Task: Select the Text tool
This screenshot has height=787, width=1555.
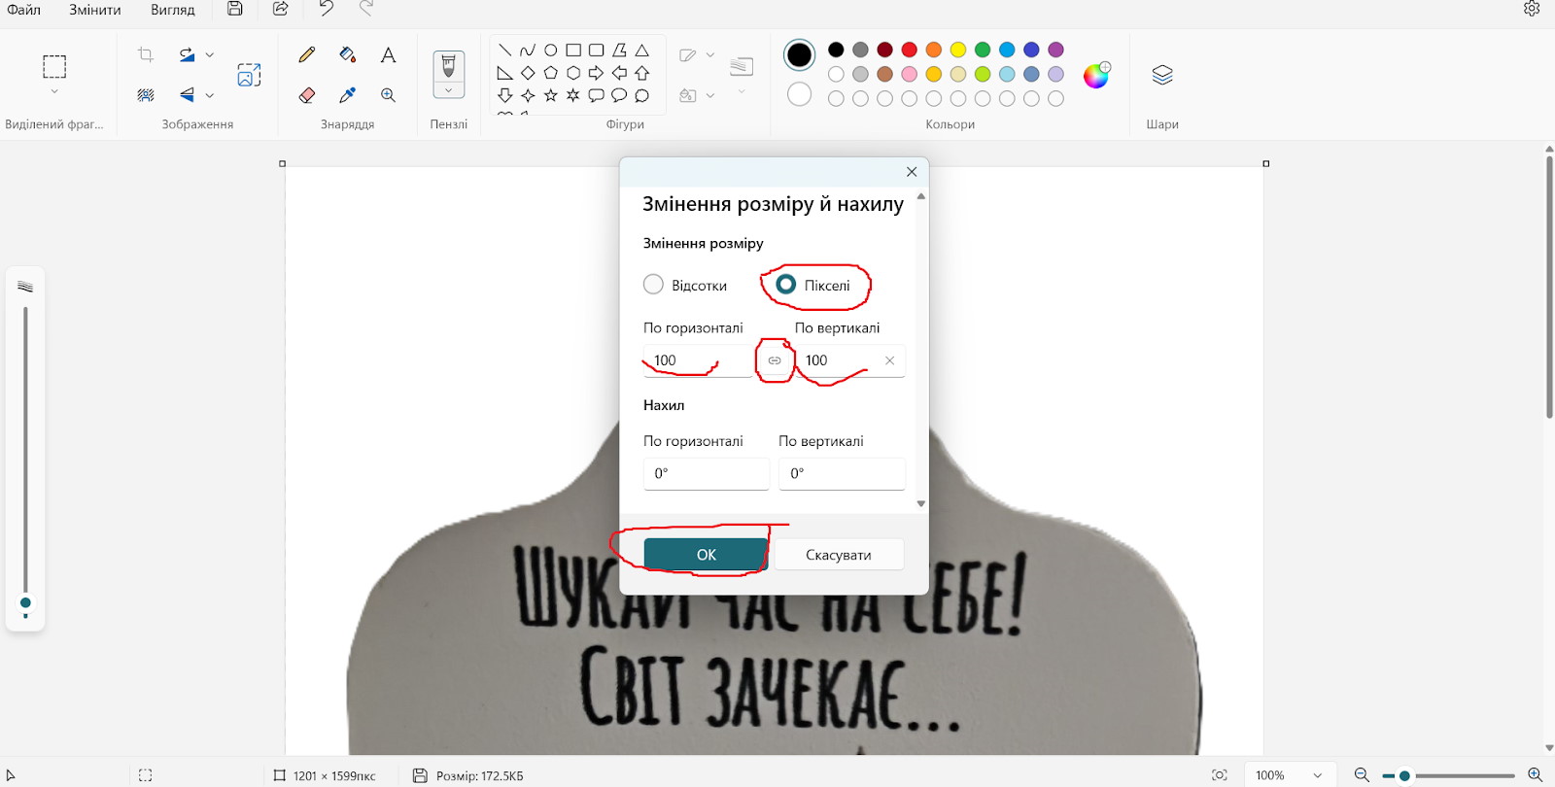Action: coord(388,54)
